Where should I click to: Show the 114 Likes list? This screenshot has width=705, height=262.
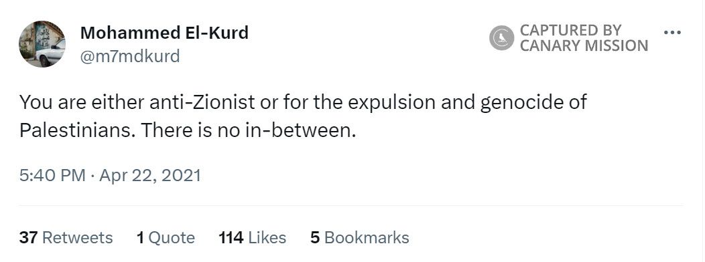pyautogui.click(x=252, y=237)
